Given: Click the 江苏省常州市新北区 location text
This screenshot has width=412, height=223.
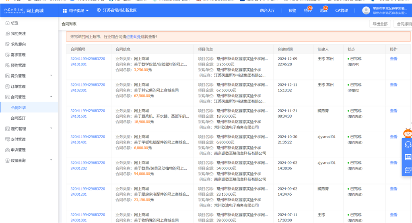Looking at the screenshot, I should (x=120, y=10).
